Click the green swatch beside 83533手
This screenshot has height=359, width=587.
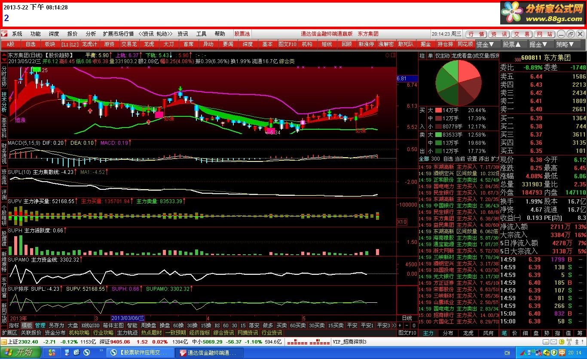click(438, 135)
